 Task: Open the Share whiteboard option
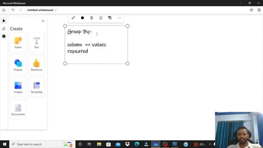(251, 10)
